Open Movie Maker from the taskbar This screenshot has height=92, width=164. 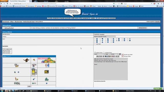pos(130,91)
